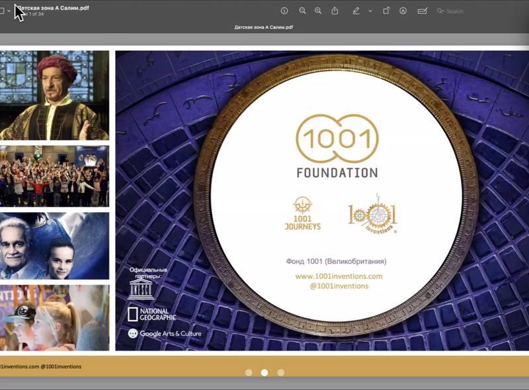Click the National Geographic logo
This screenshot has height=390, width=529.
(152, 314)
